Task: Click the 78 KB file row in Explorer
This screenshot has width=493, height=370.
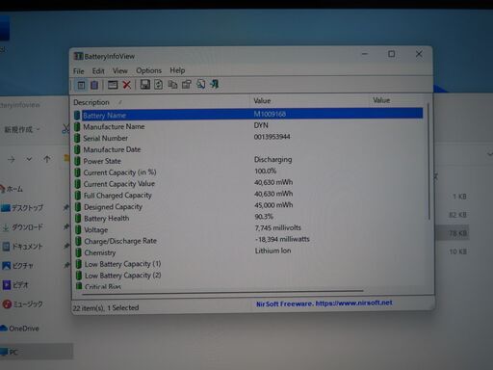Action: [453, 233]
